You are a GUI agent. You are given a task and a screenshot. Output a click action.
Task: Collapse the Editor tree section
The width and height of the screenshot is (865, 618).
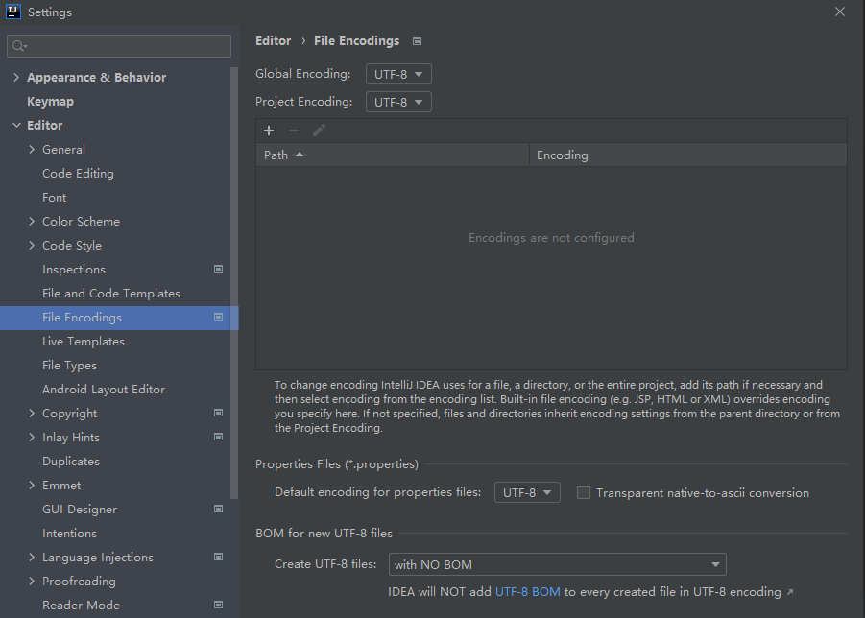[x=16, y=125]
